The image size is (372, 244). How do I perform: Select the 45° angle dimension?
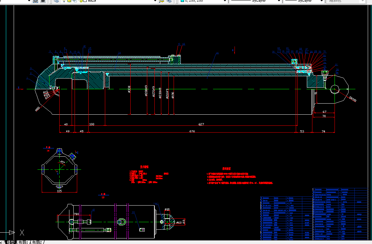click(x=63, y=162)
